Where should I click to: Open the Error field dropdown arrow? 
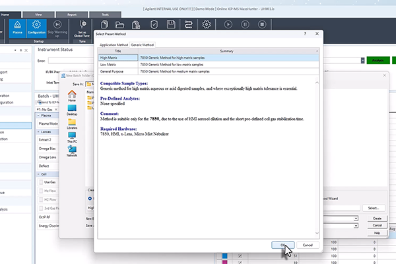[362, 60]
